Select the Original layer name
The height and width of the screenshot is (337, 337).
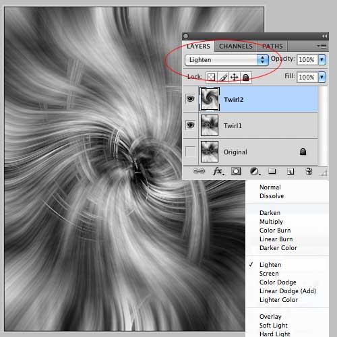point(235,152)
